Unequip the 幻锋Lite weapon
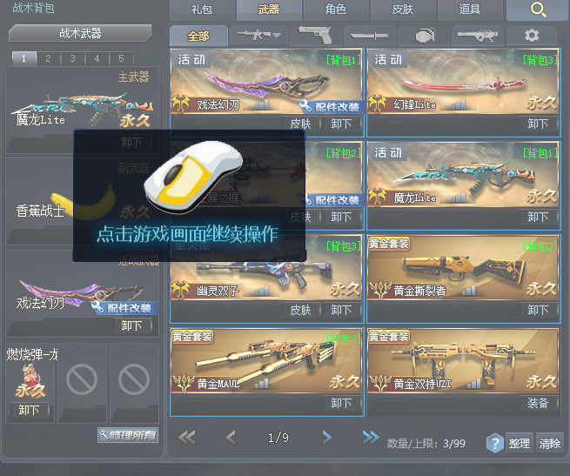The height and width of the screenshot is (476, 570). 538,124
